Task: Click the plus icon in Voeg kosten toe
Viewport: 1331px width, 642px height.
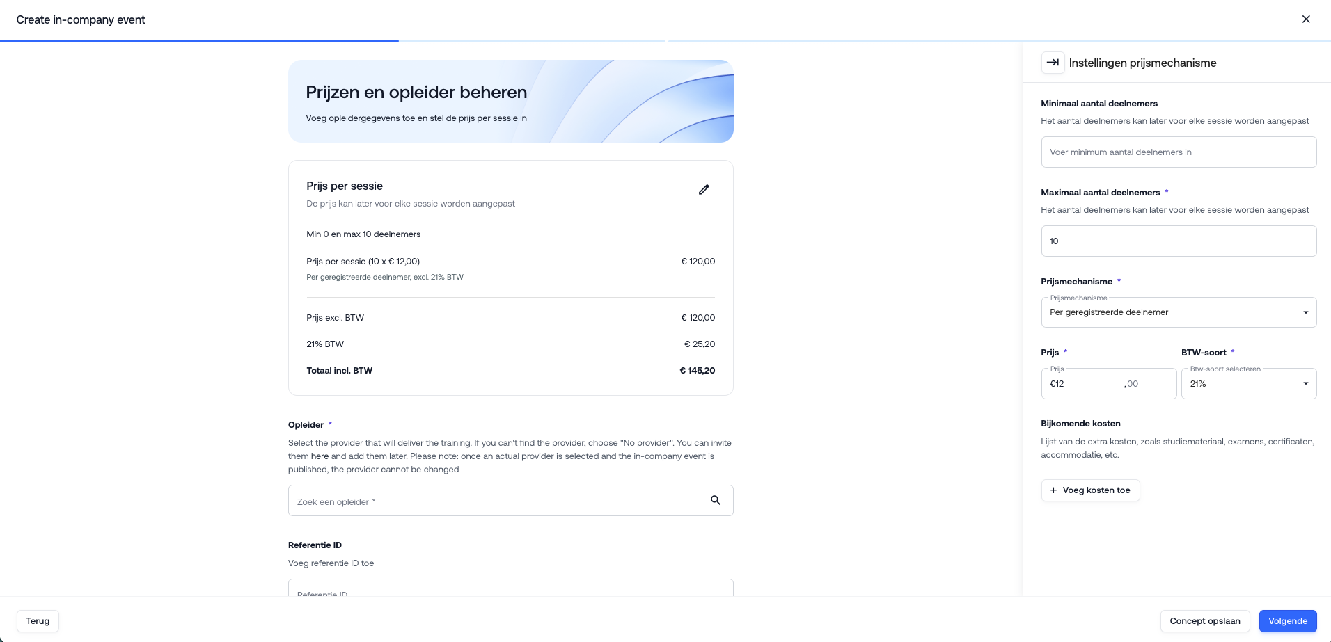Action: click(1053, 490)
